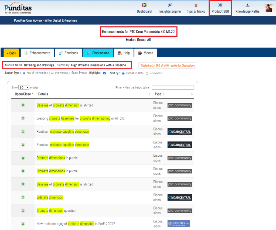Viewport: 276px width, 230px height.
Task: Click the Punditas logo
Action: coord(18,8)
